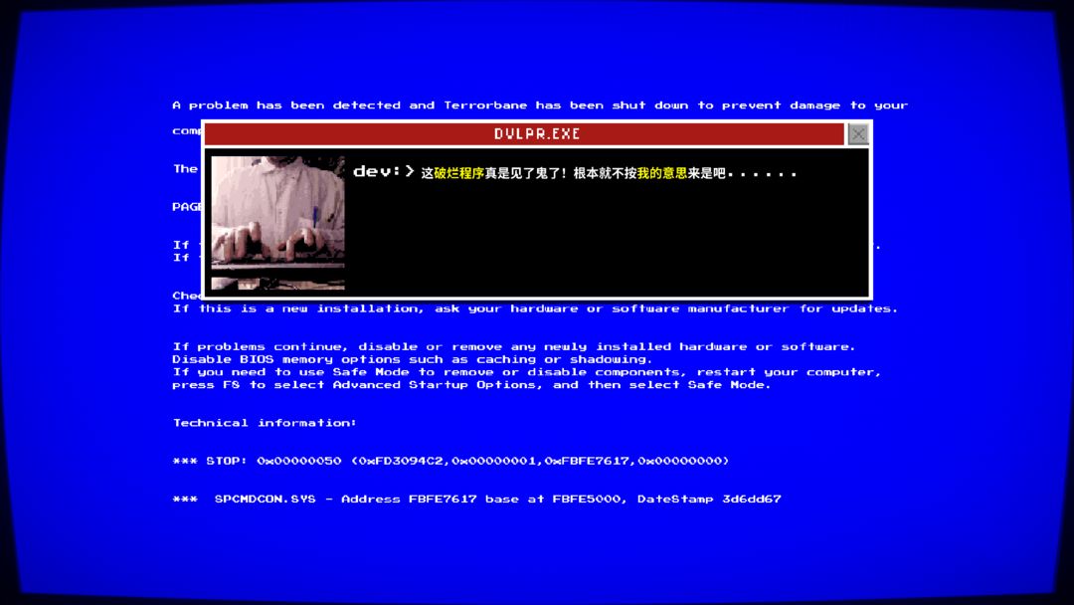Click the text then select Safe Mode
The height and width of the screenshot is (605, 1074).
tap(679, 385)
